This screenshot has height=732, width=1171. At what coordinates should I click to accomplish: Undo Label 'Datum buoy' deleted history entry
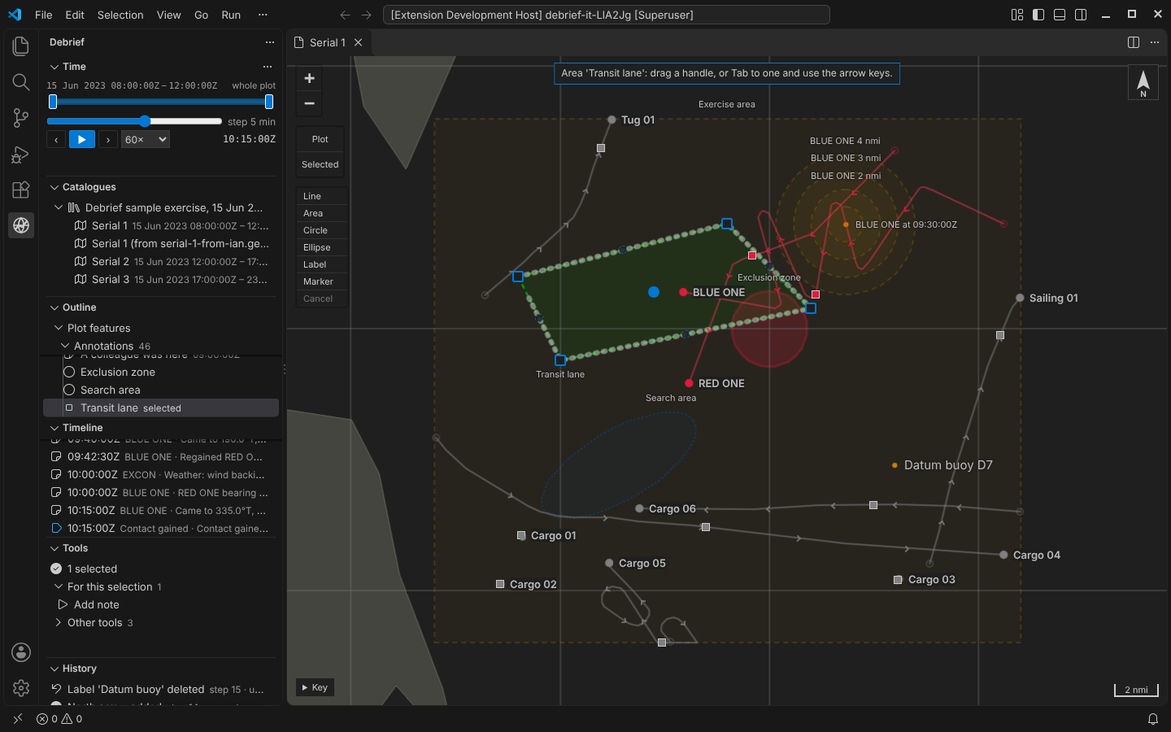(57, 689)
